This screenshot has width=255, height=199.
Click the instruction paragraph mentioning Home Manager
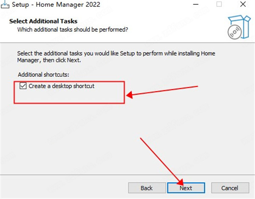click(x=116, y=57)
